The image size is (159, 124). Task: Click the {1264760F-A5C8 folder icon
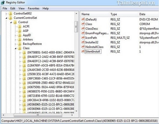tap(24, 65)
